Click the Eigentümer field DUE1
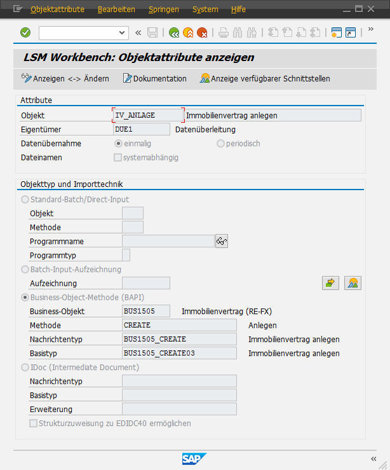Viewport: 390px width, 470px height. point(142,129)
